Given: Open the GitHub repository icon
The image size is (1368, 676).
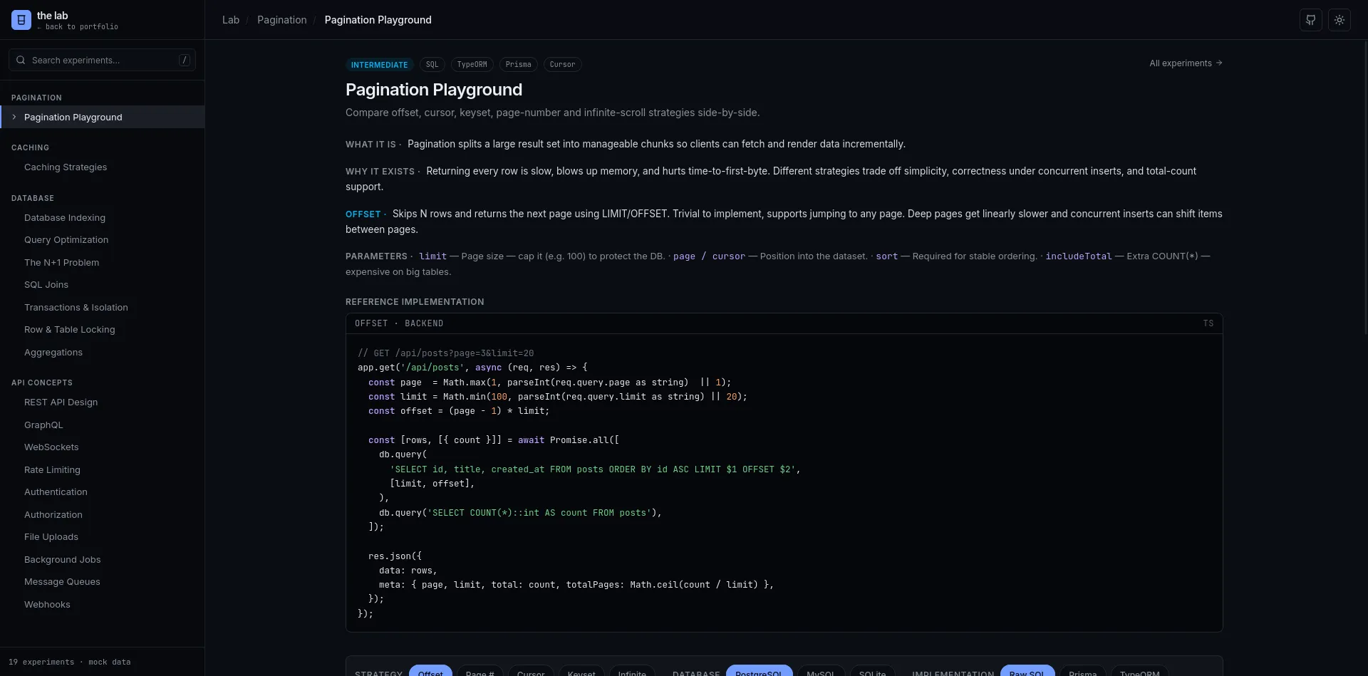Looking at the screenshot, I should [1311, 20].
